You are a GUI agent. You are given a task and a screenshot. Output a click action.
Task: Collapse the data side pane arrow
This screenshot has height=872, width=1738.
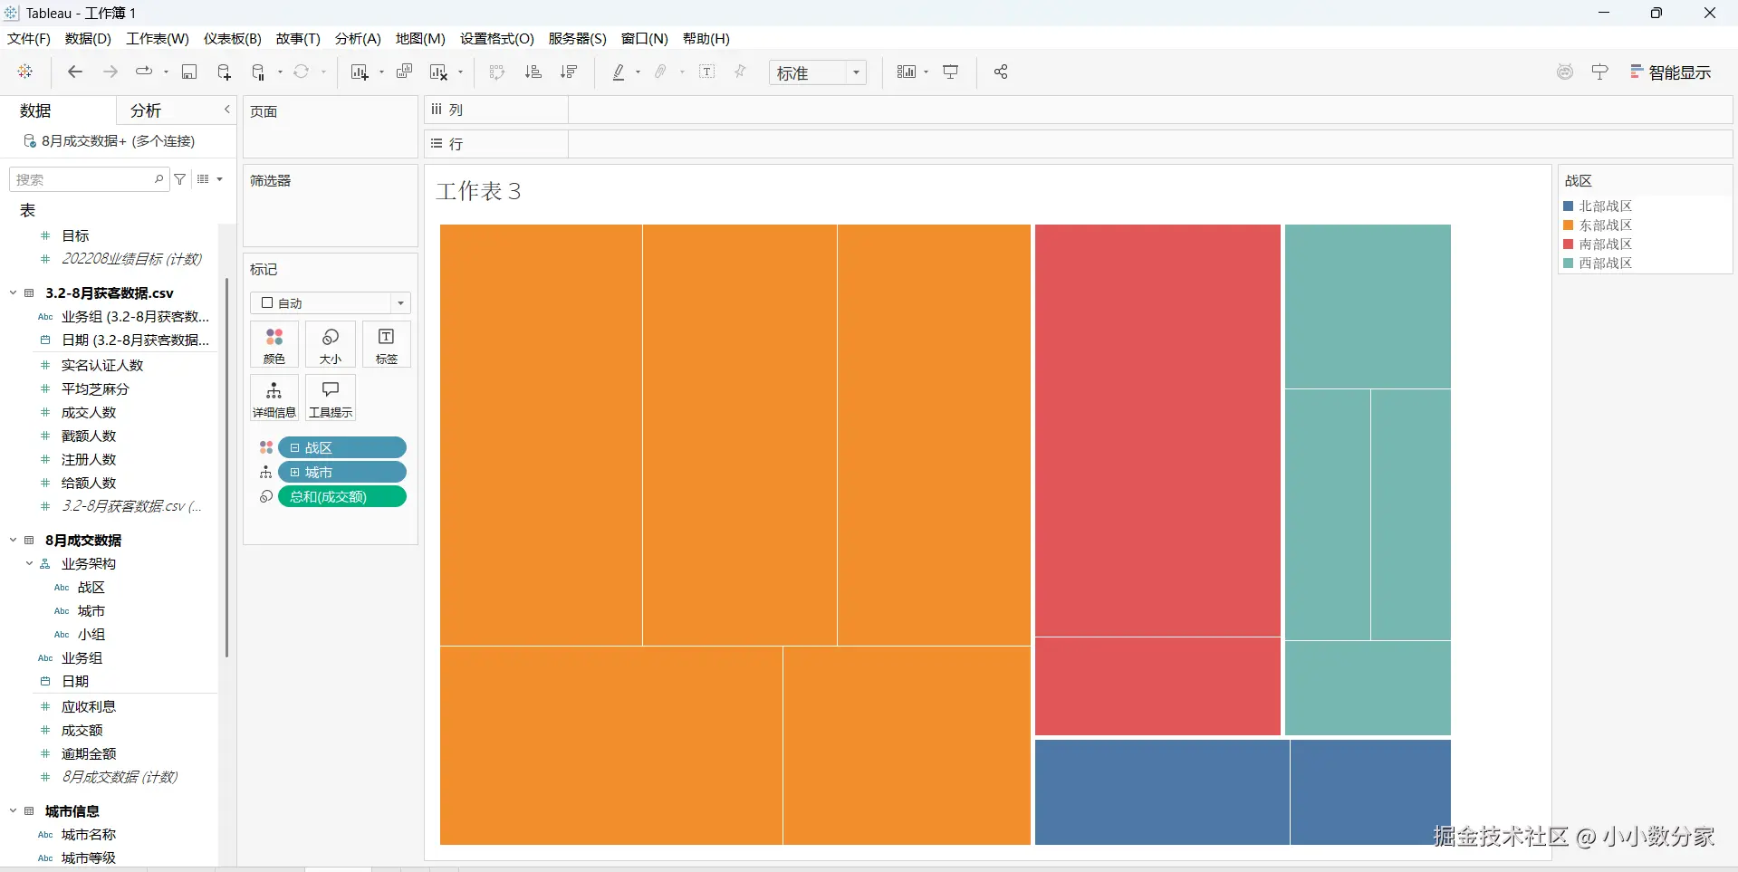[x=226, y=110]
